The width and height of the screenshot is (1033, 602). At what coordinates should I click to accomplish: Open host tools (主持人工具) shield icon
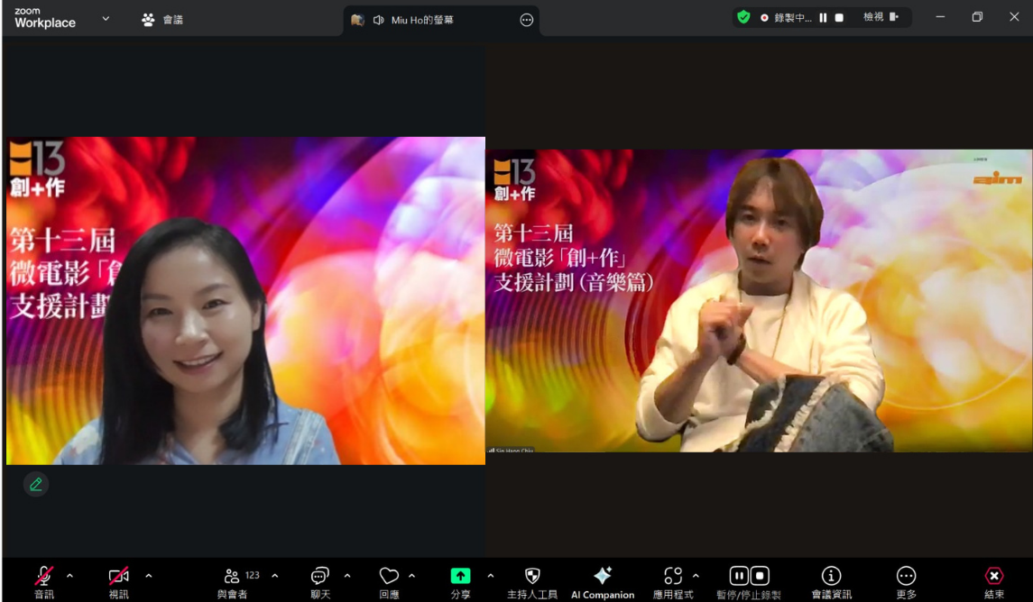point(532,577)
